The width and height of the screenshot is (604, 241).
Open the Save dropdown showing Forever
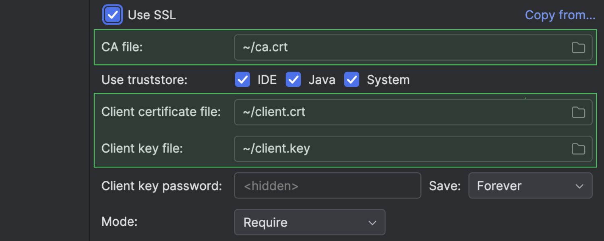tap(530, 186)
